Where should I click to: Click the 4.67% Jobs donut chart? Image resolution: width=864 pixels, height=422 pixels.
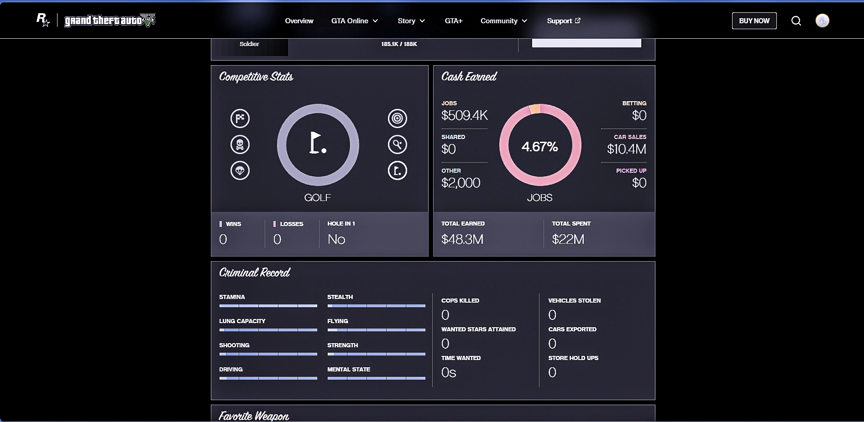click(540, 147)
